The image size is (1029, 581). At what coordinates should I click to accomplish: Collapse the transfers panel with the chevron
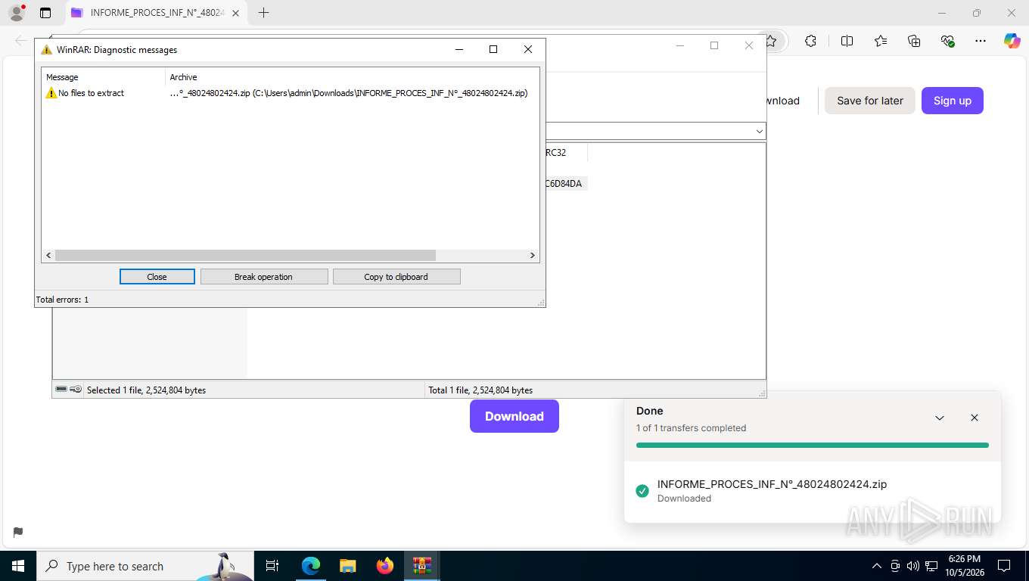(x=940, y=418)
